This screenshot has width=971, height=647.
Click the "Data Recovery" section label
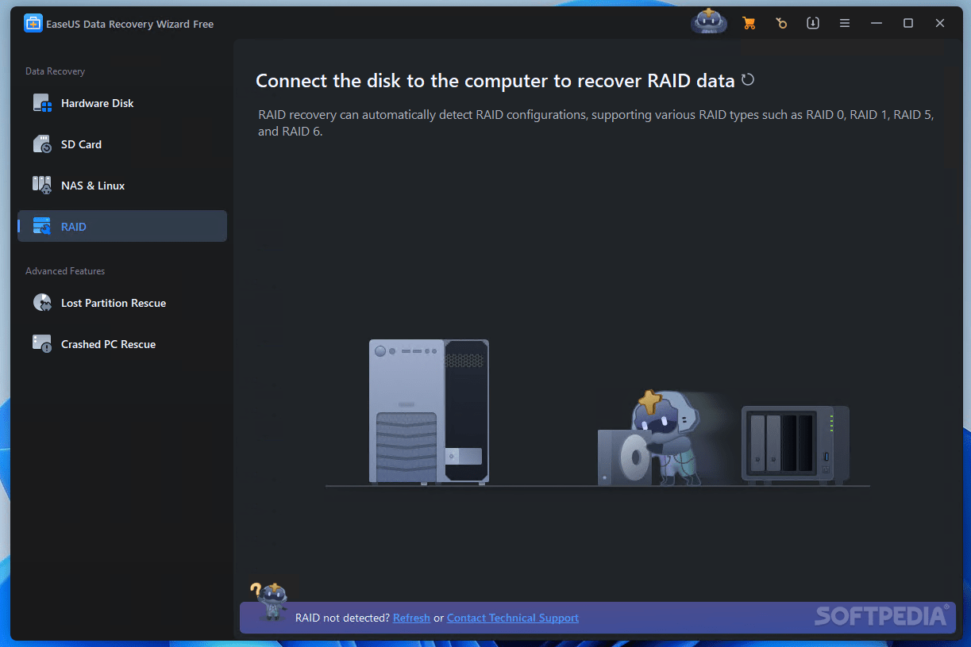[55, 71]
